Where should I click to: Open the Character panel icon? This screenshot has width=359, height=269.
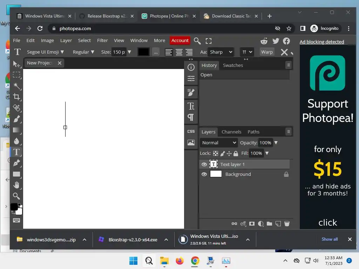(191, 106)
